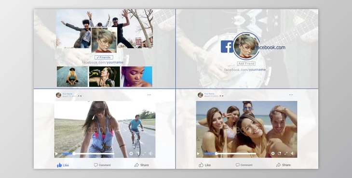
Task: Open the thumbnail of woman sitting on road
Action: pos(72,76)
